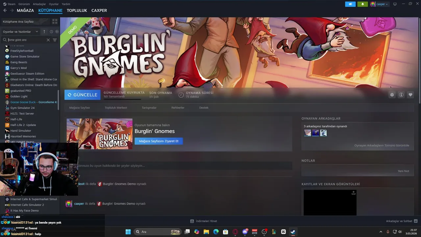Click Yeni Not button
The width and height of the screenshot is (421, 237).
coord(403,171)
